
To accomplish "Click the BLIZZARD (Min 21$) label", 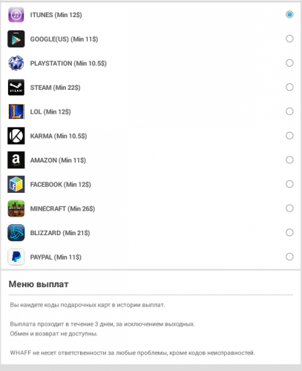I will [60, 233].
